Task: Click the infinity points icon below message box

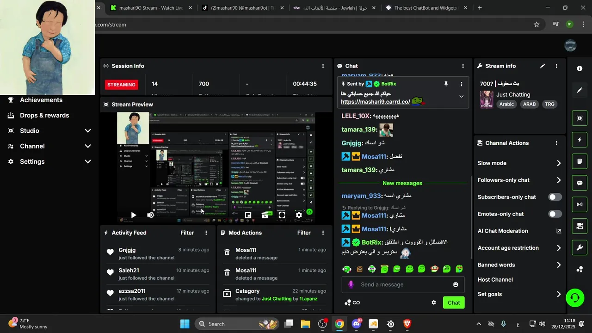Action: (x=356, y=302)
